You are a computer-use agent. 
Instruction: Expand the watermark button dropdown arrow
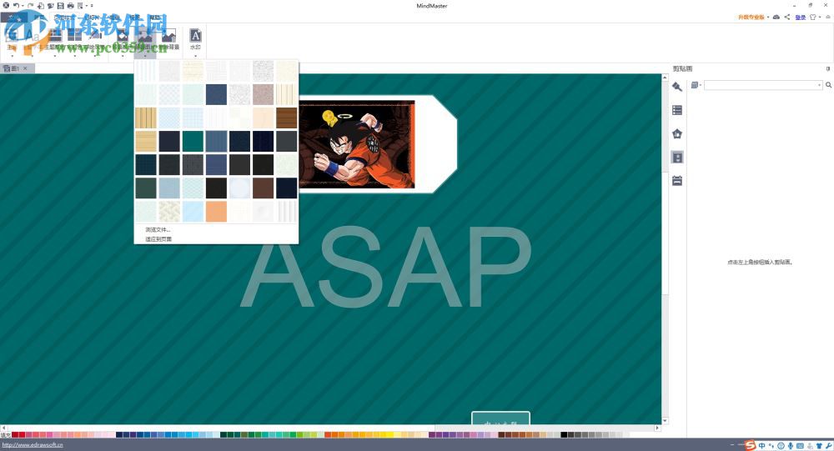click(195, 55)
